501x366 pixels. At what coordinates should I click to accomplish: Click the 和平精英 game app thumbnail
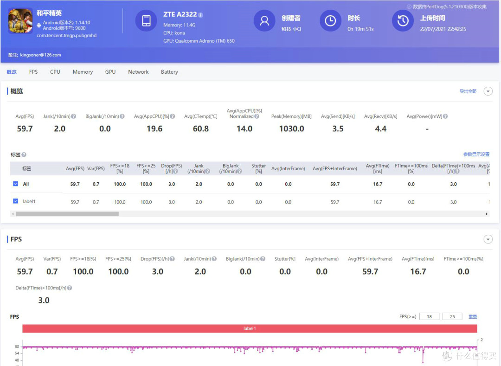click(x=20, y=21)
